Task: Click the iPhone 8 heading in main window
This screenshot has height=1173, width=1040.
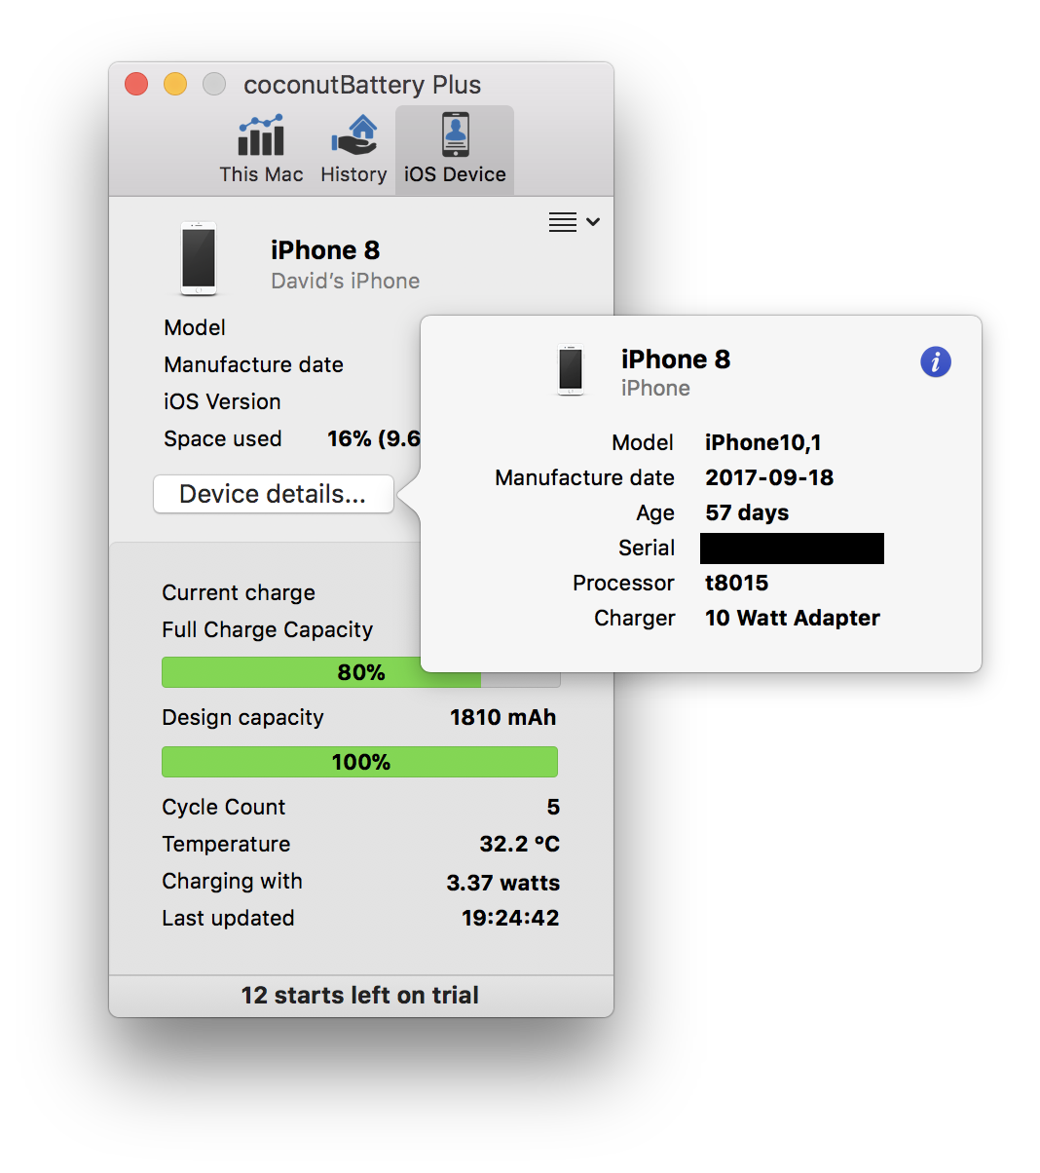Action: (325, 250)
